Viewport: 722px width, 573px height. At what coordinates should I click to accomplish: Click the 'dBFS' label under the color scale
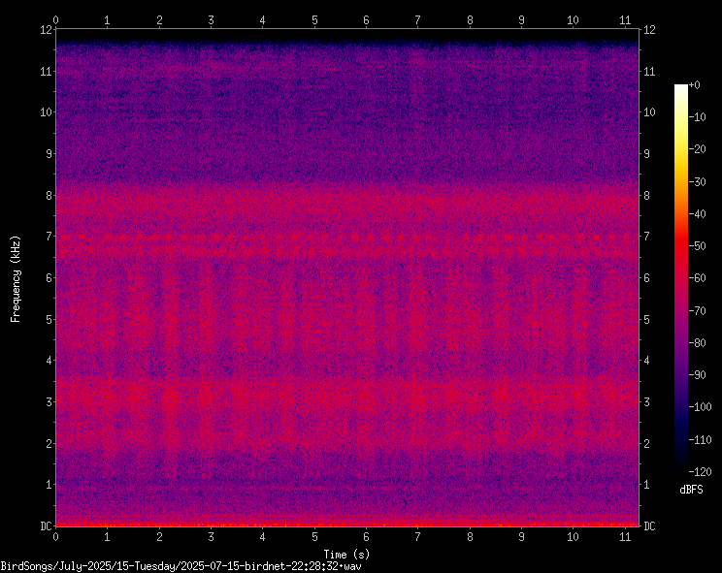tap(691, 490)
